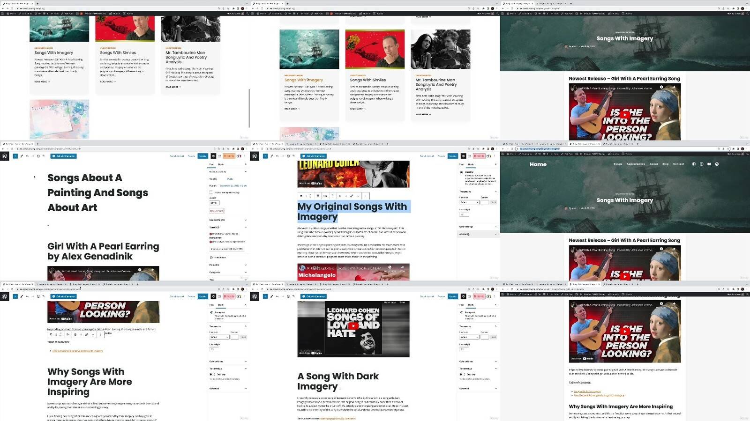The width and height of the screenshot is (750, 421).
Task: Click Redo in the Songs About A Painting editor
Action: 33,156
